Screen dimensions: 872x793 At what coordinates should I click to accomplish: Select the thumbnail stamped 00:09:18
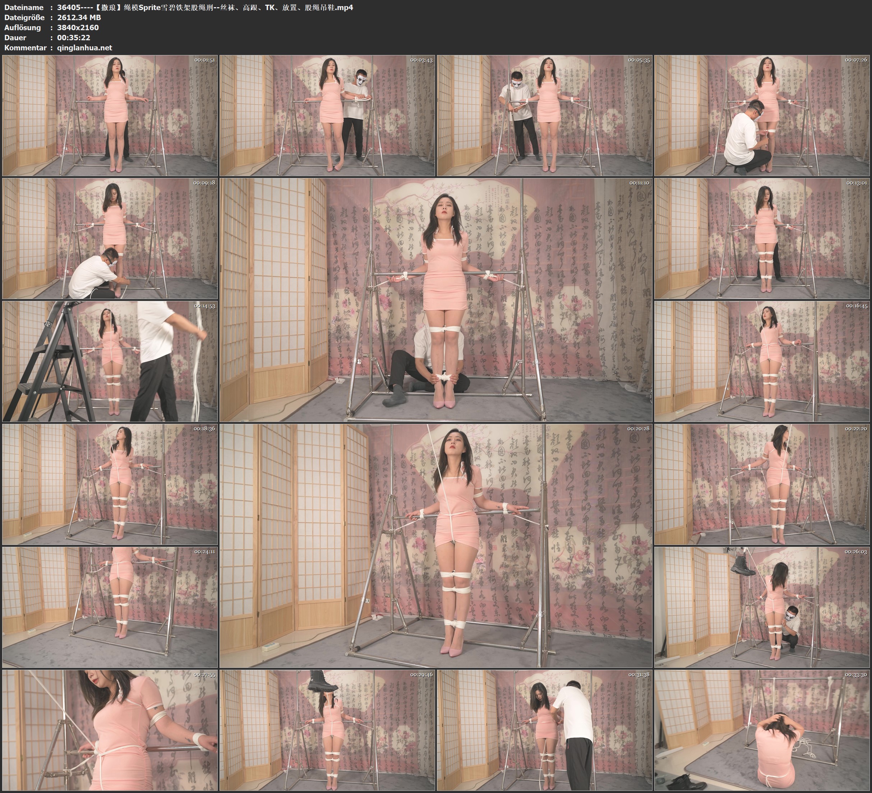coord(110,238)
